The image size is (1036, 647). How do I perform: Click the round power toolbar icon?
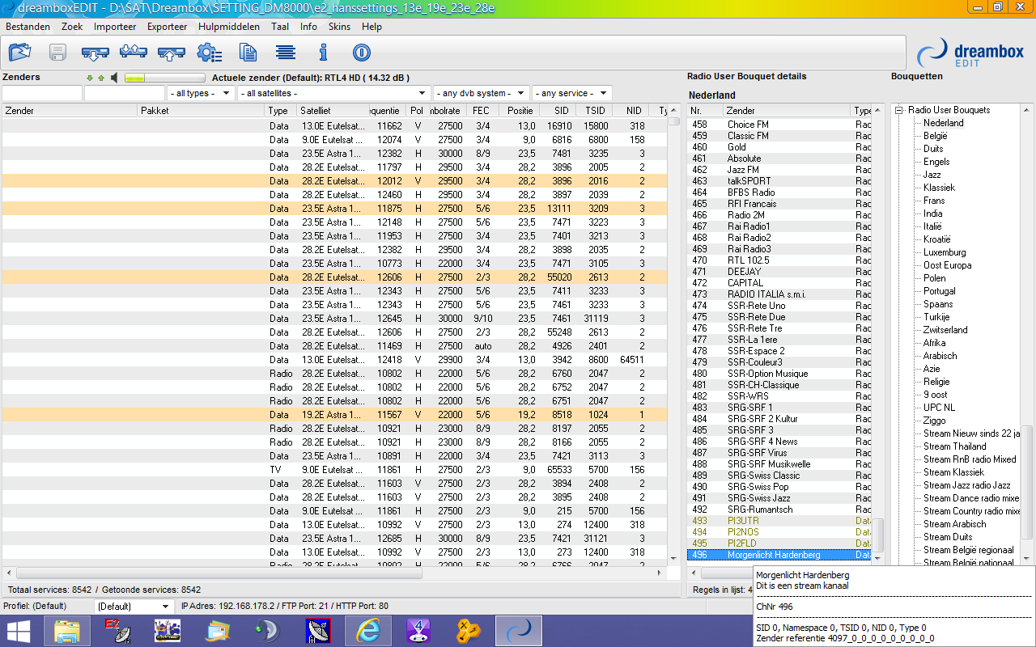361,53
